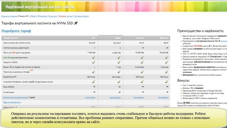Select the 450 ₽ price cell
This screenshot has height=128, width=227.
[166, 43]
